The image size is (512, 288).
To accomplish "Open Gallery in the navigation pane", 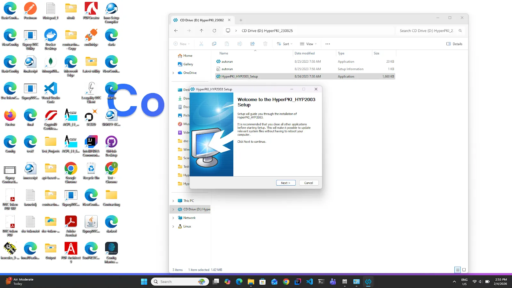I will (x=188, y=64).
